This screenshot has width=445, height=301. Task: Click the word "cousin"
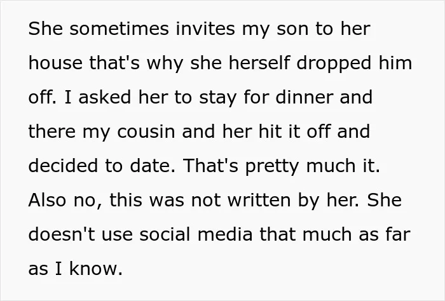click(146, 131)
